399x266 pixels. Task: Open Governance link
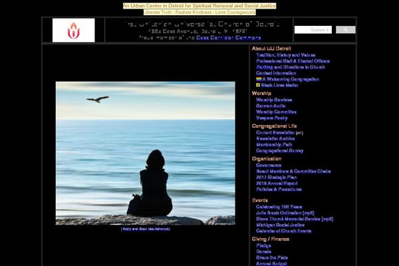(269, 165)
